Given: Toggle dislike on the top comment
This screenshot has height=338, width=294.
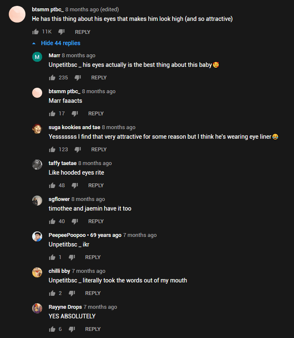Looking at the screenshot, I should [x=61, y=31].
